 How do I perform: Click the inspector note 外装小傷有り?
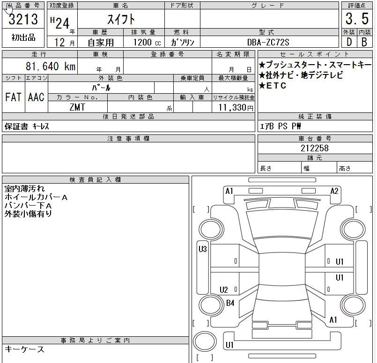click(28, 214)
